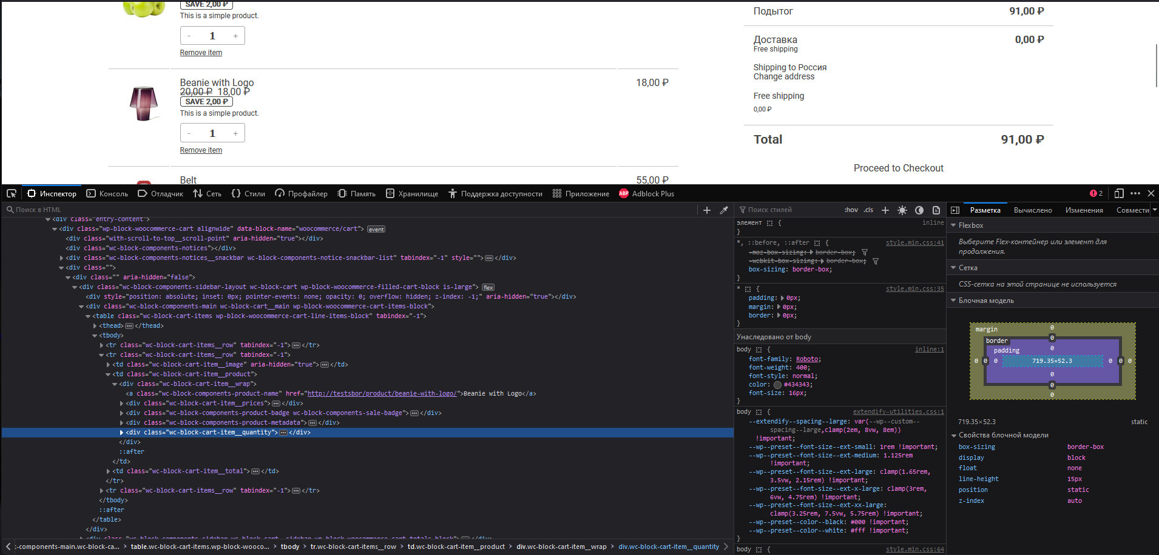Toggle the sidebar pane collapse button

coord(955,210)
